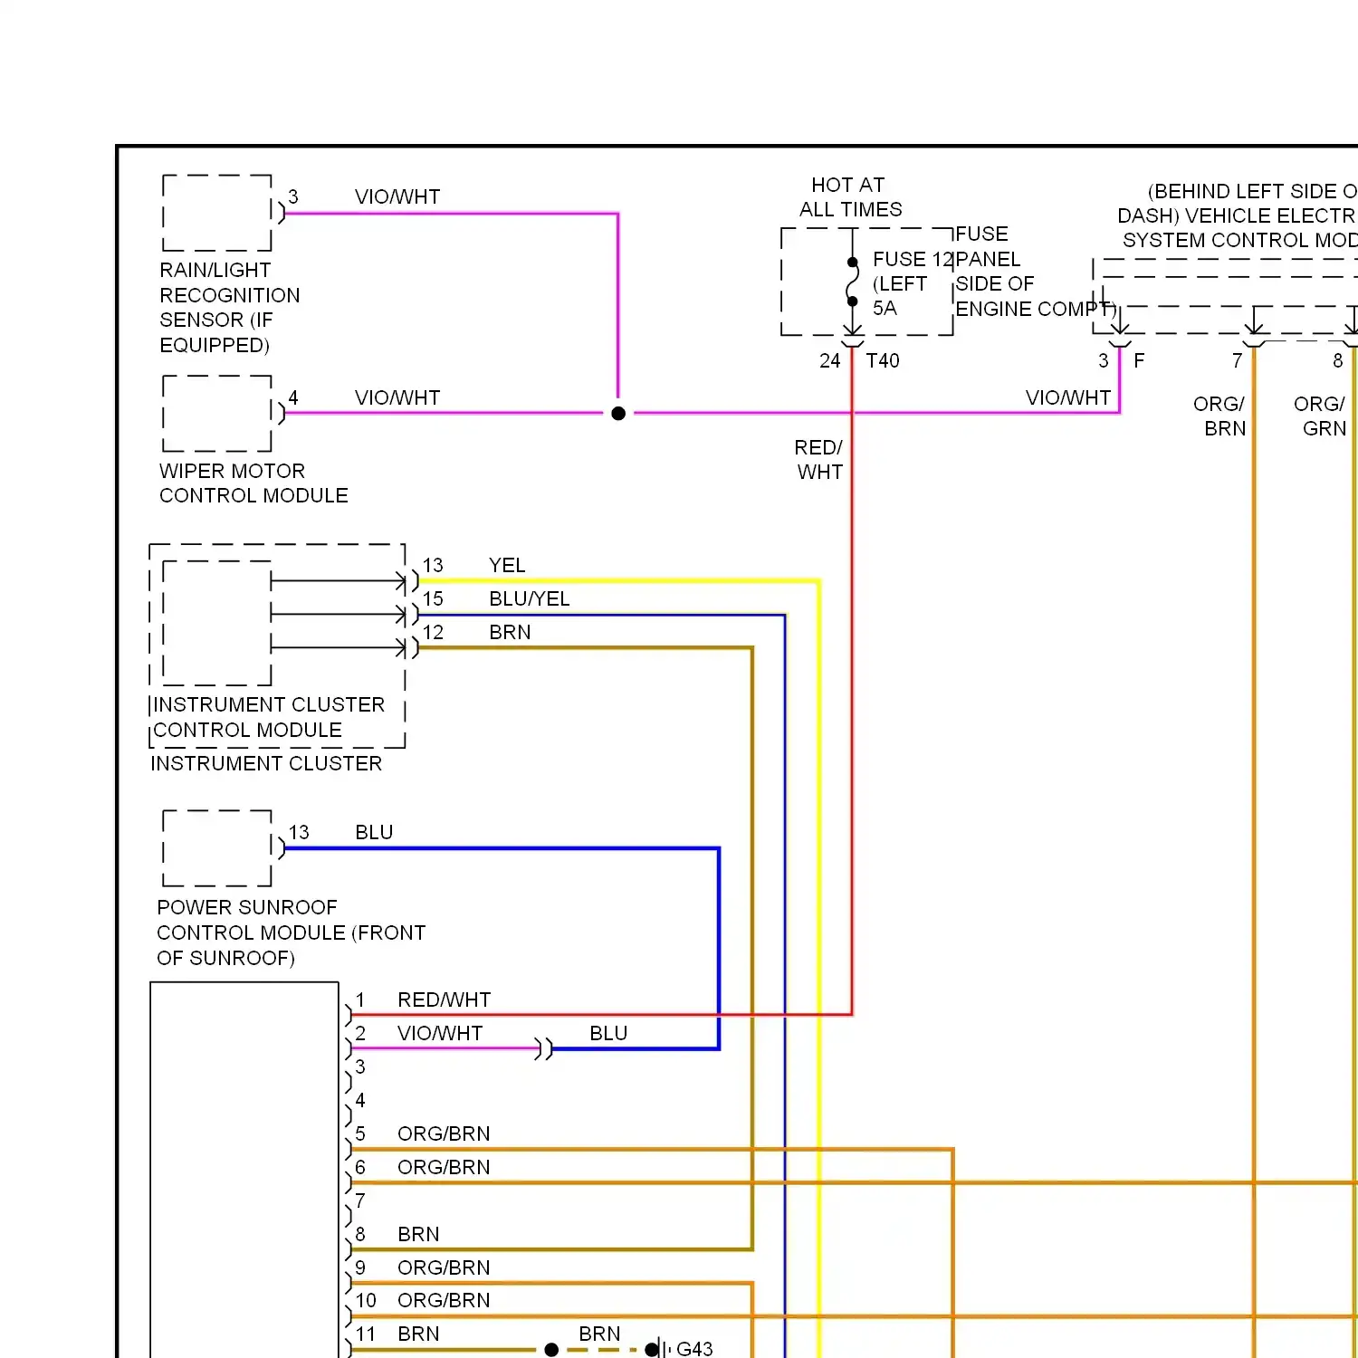Click pin number 24 below the fuse
Screen dimensions: 1358x1358
(x=830, y=361)
